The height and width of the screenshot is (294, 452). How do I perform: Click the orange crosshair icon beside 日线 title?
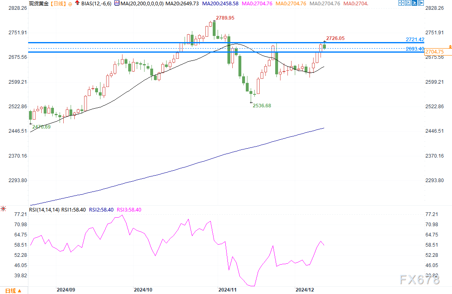click(70, 4)
